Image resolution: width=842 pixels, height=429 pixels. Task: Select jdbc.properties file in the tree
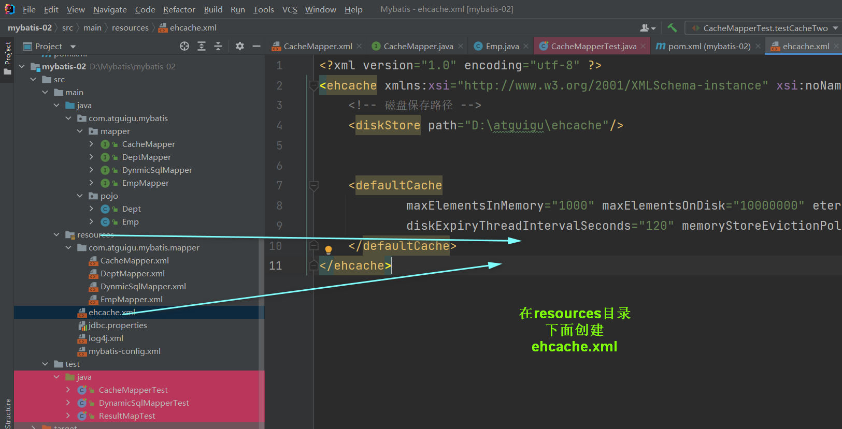point(118,325)
